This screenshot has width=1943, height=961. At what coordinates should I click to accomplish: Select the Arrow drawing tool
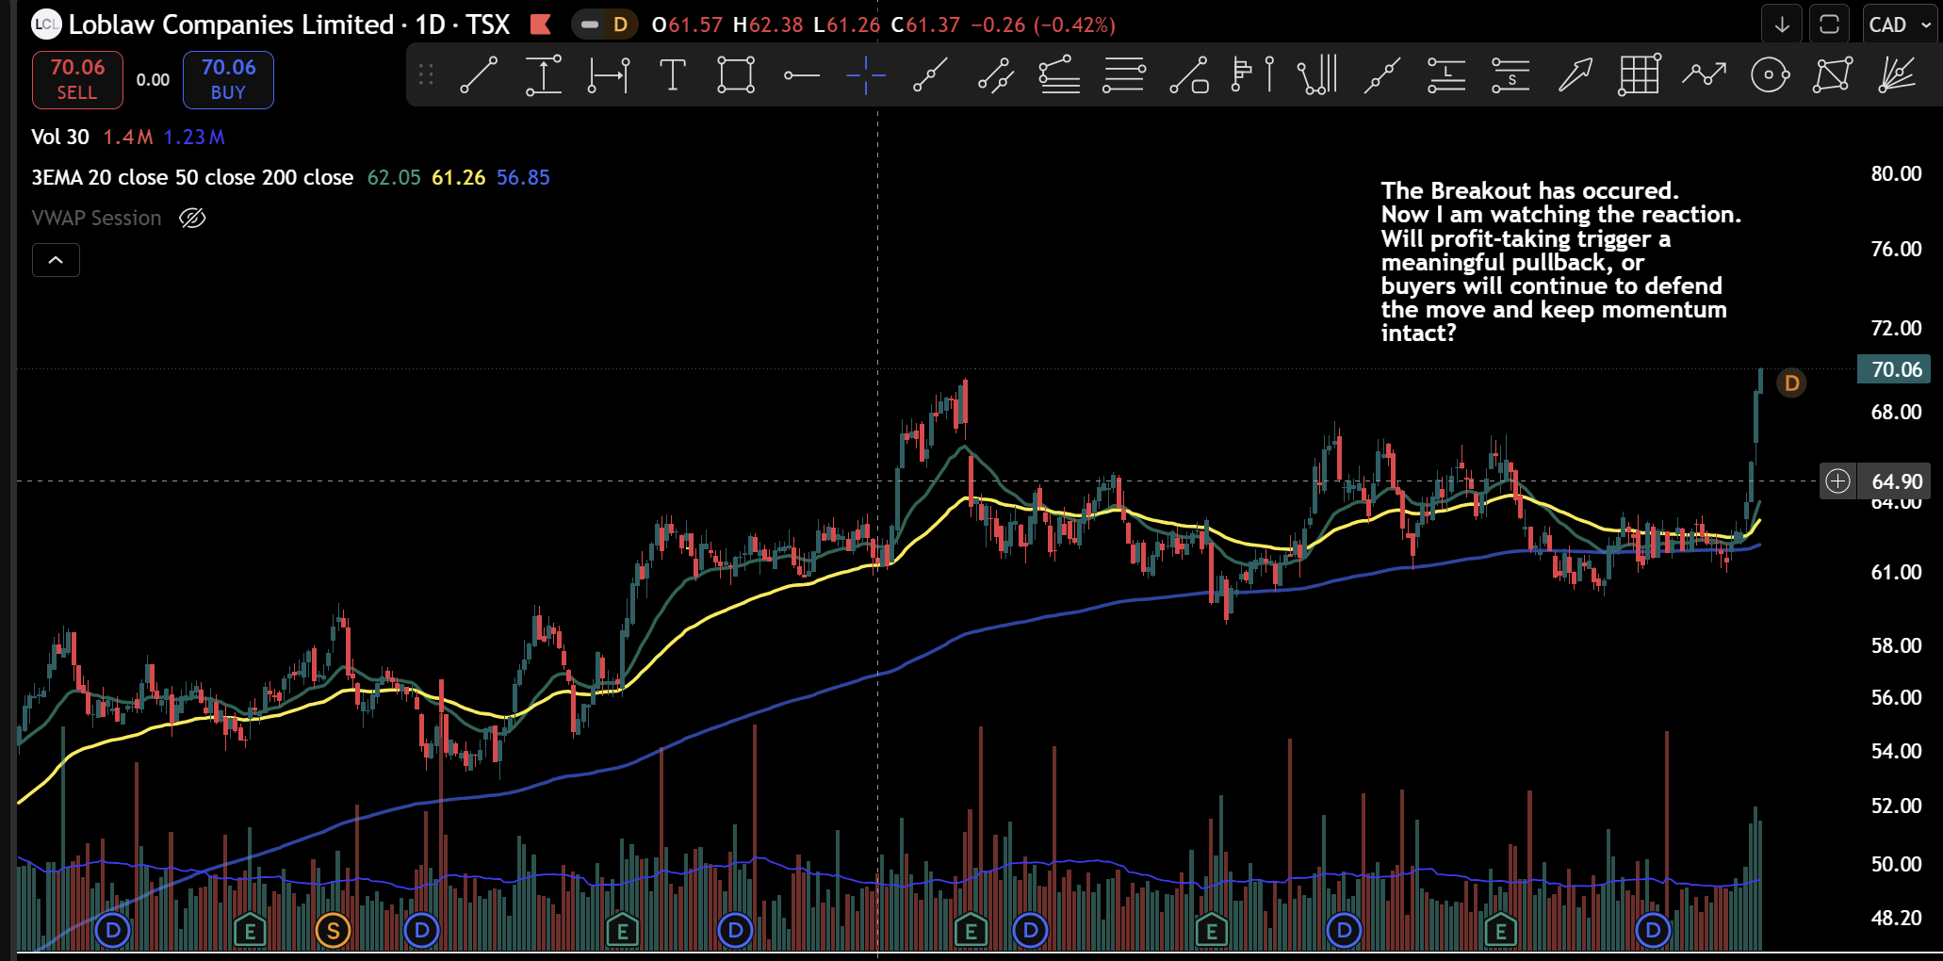point(1575,75)
